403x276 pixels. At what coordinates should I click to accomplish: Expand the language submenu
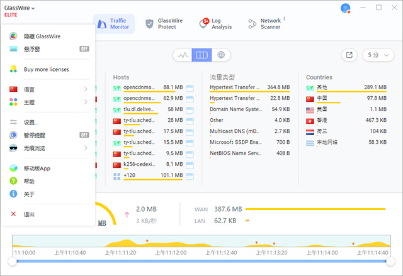tap(86, 89)
